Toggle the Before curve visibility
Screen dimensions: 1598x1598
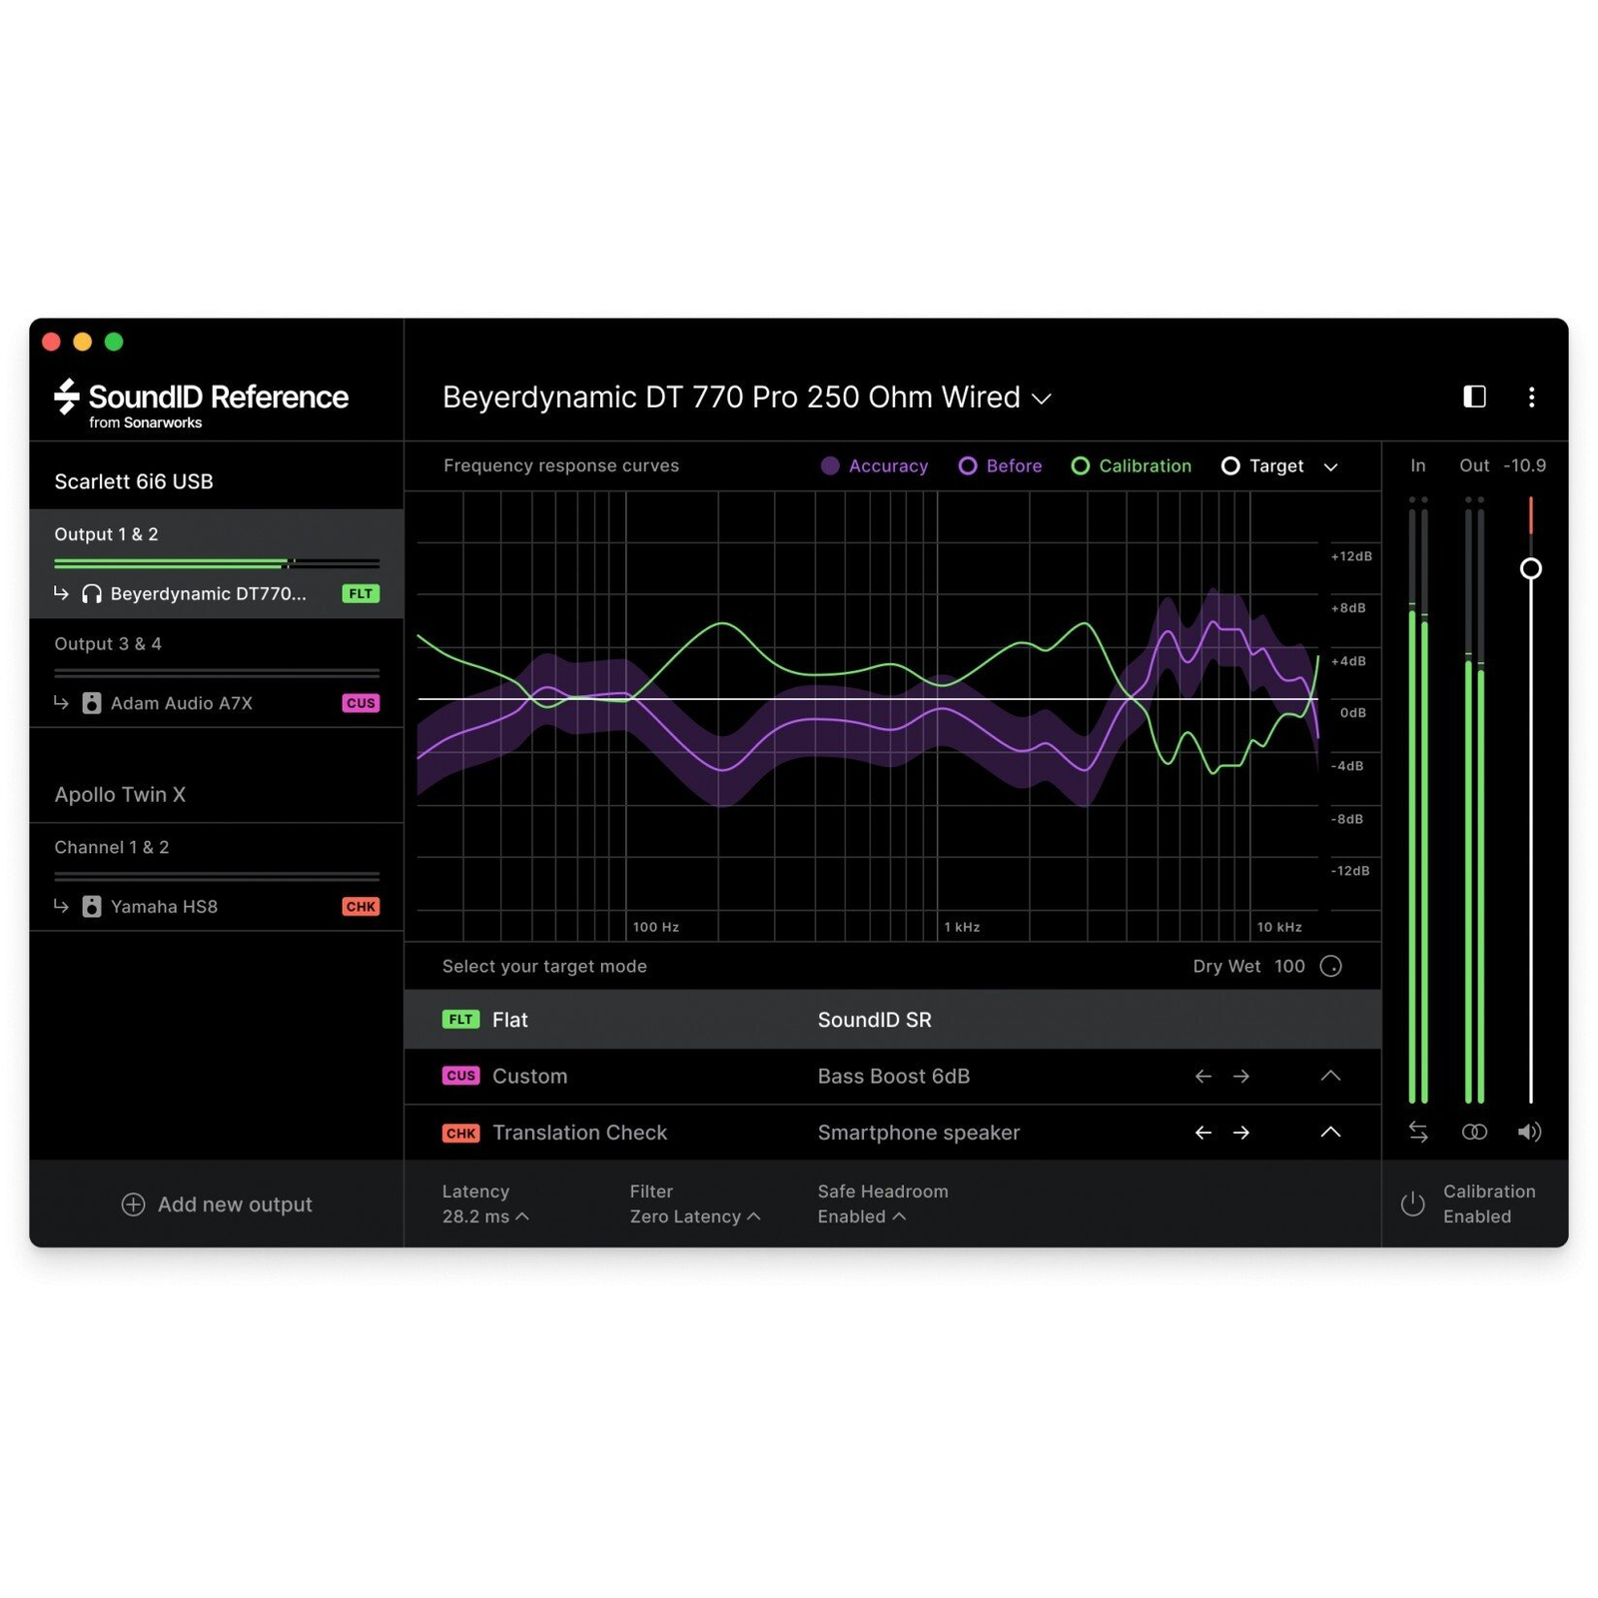[1000, 466]
